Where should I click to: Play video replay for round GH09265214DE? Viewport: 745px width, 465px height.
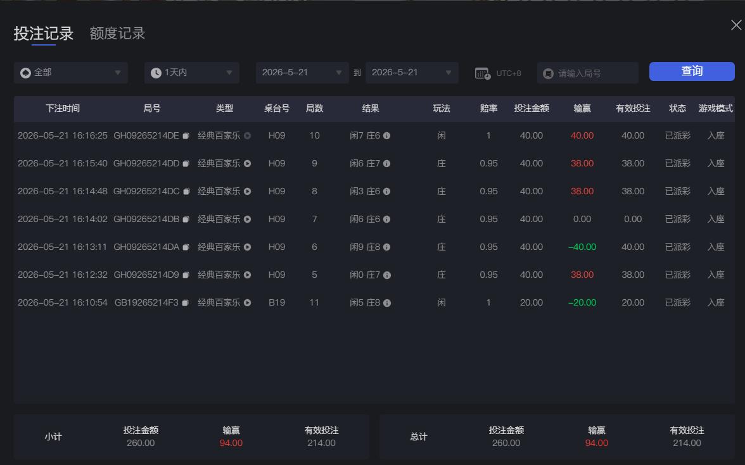pyautogui.click(x=248, y=135)
